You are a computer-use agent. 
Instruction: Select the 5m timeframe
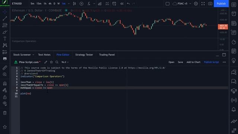tap(32, 3)
